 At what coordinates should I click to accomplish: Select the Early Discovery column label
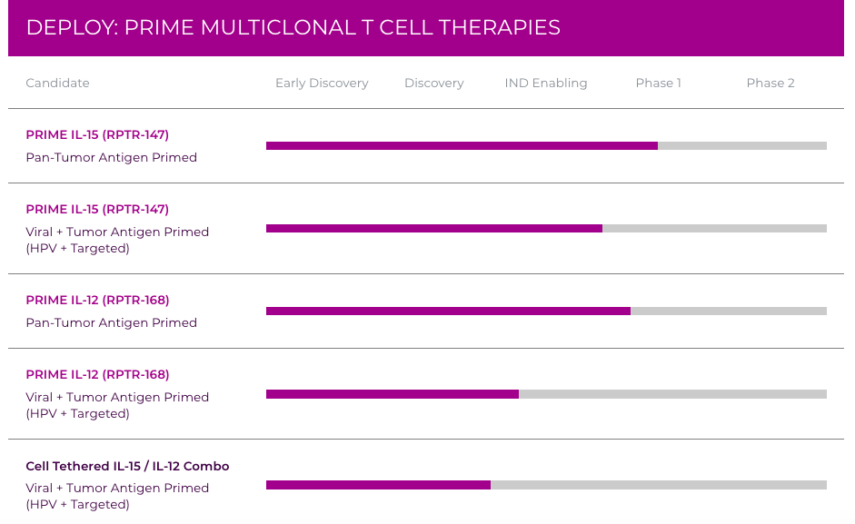pyautogui.click(x=322, y=83)
